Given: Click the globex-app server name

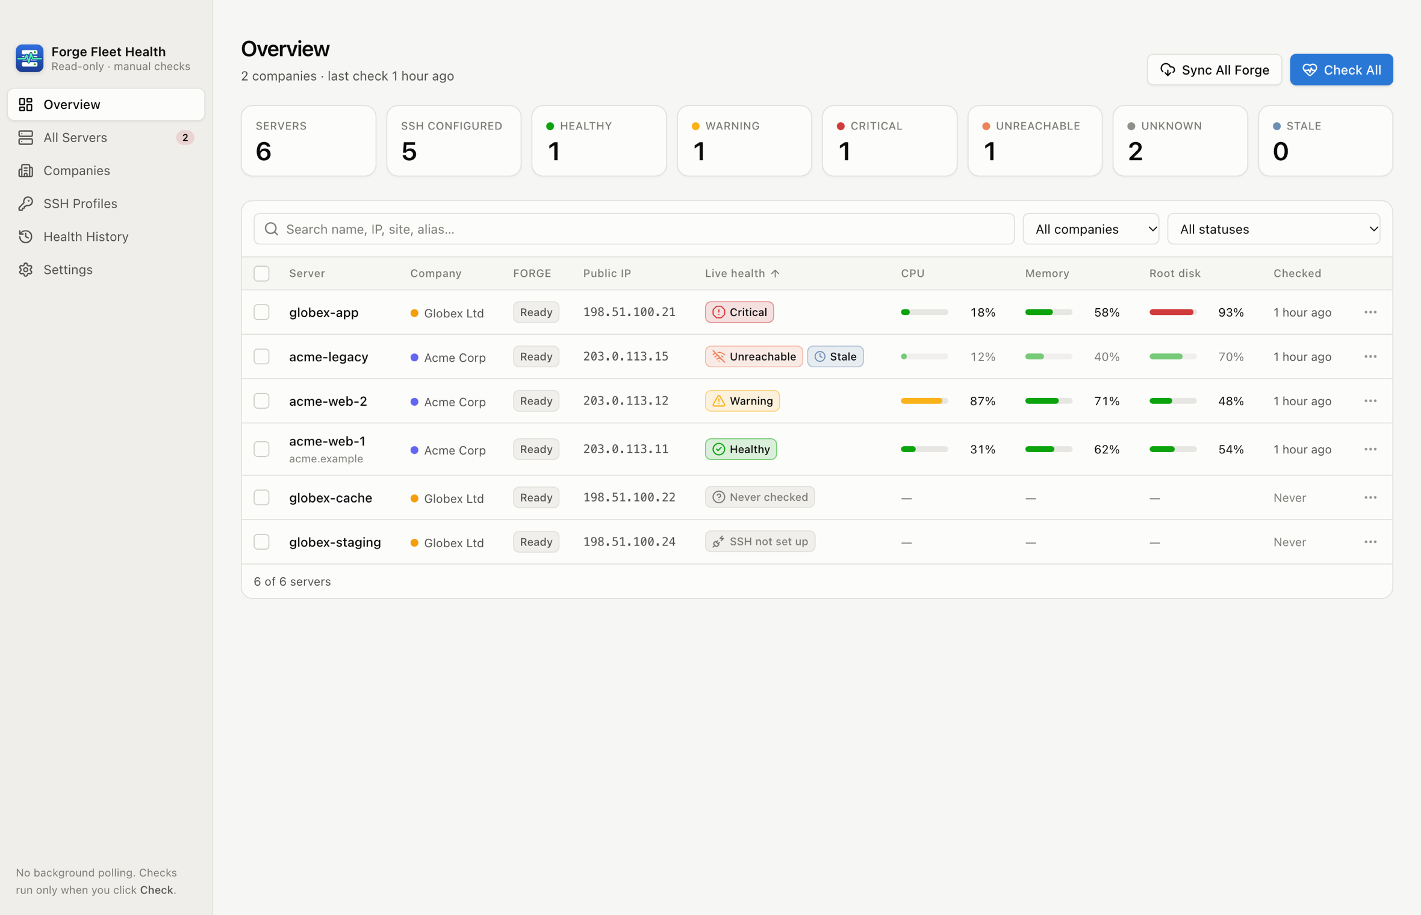Looking at the screenshot, I should point(323,313).
